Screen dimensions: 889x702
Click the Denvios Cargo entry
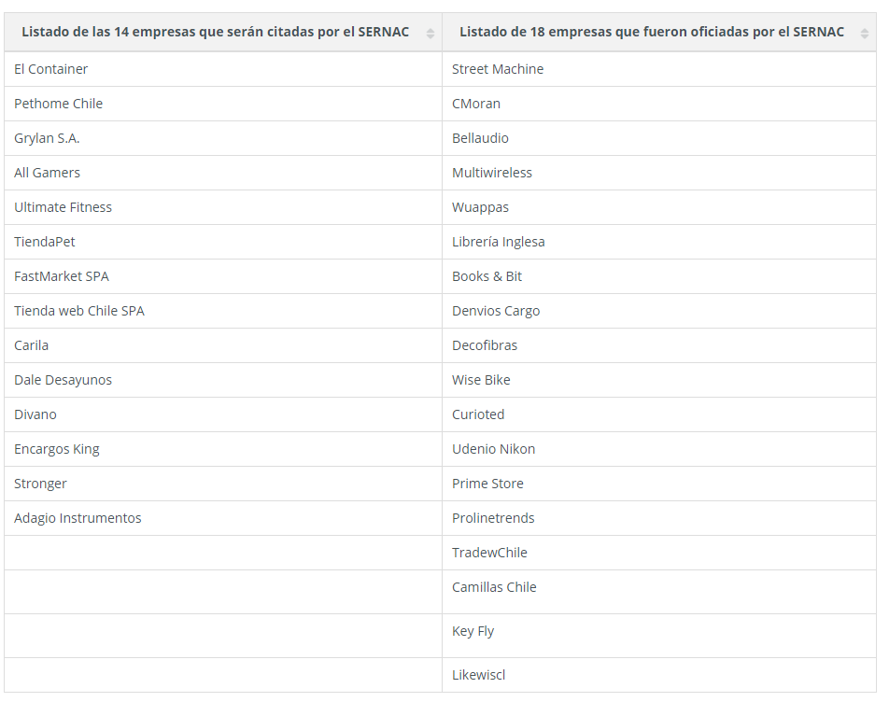click(x=496, y=311)
